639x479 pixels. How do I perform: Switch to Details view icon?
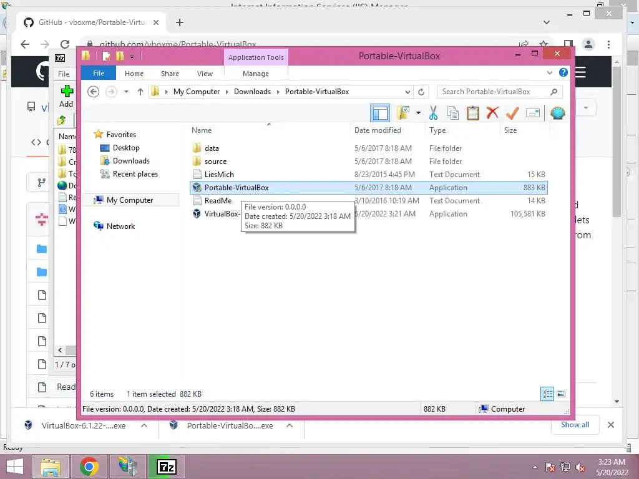(547, 394)
